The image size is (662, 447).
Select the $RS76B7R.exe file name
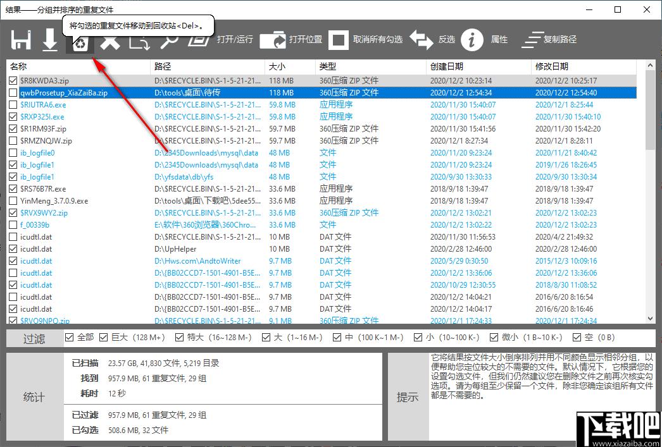tap(43, 189)
